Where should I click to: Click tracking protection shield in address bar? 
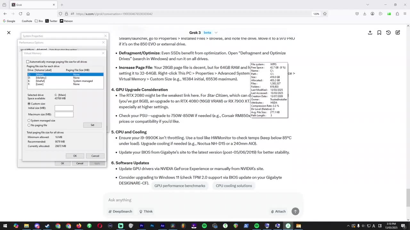[x=61, y=14]
